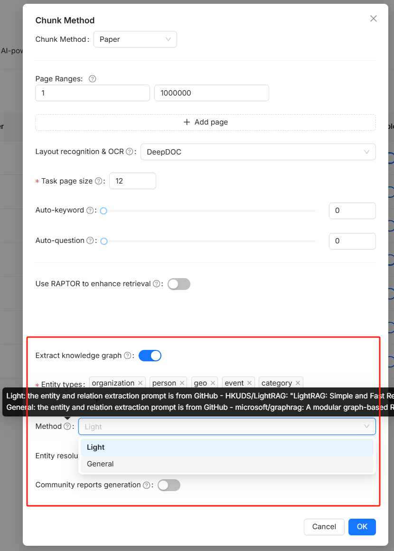The image size is (394, 551).
Task: Click help icon next to RAPTOR option
Action: point(157,284)
